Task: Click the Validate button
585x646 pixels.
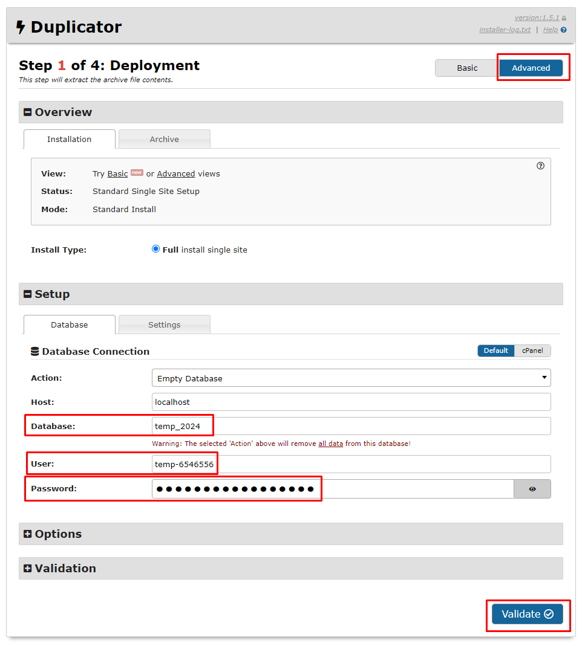Action: 528,614
